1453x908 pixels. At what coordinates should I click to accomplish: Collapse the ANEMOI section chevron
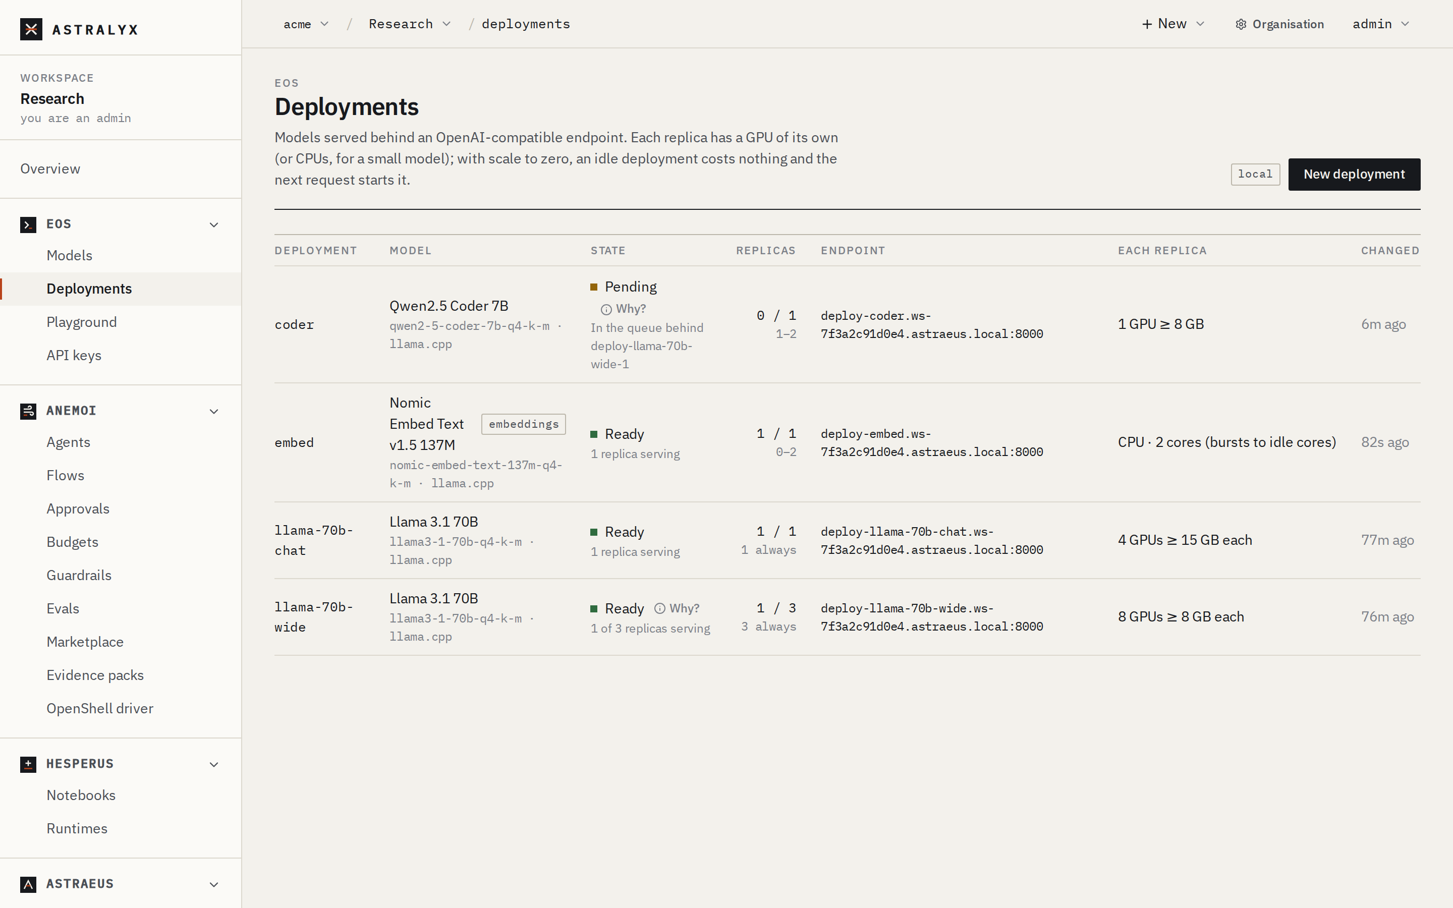point(214,411)
